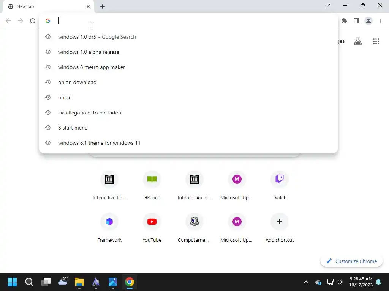This screenshot has height=291, width=389.
Task: Reload the page with the refresh icon
Action: (33, 21)
